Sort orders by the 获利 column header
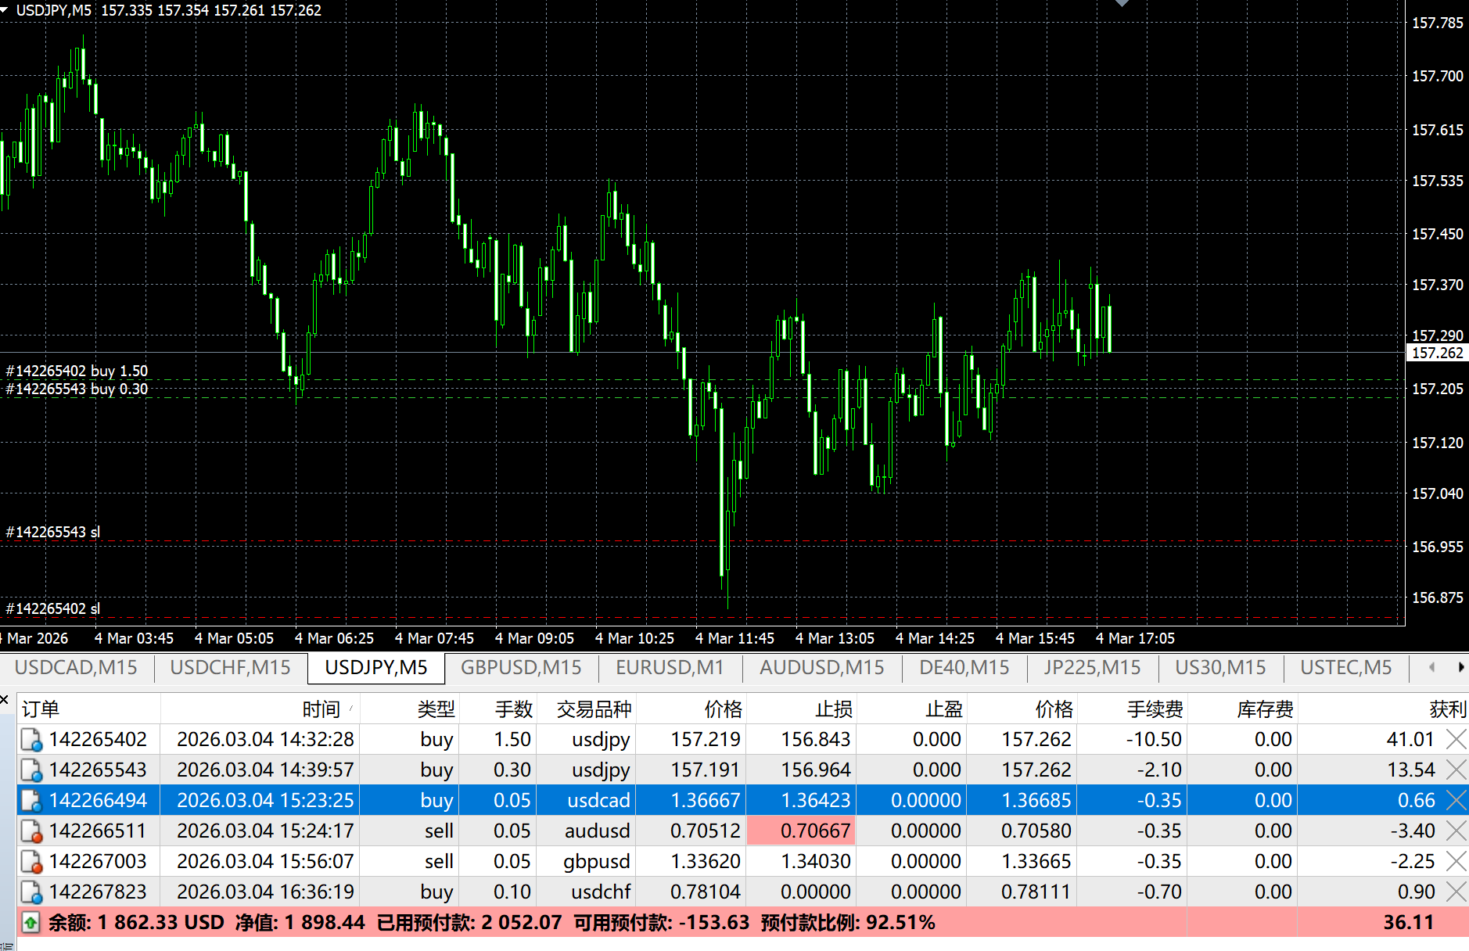1469x951 pixels. click(1446, 709)
